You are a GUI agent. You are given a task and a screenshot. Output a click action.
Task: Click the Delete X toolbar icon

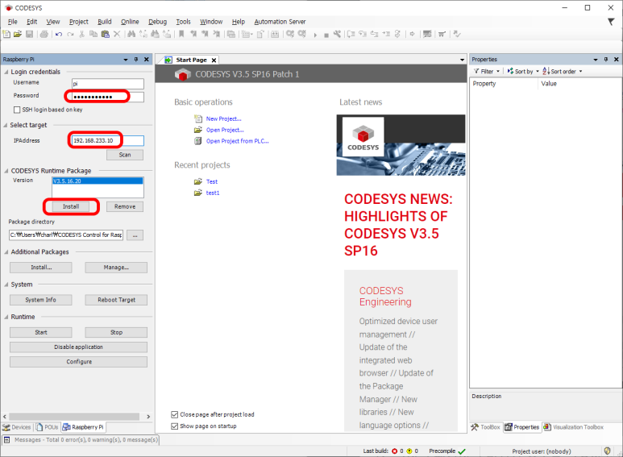click(117, 35)
